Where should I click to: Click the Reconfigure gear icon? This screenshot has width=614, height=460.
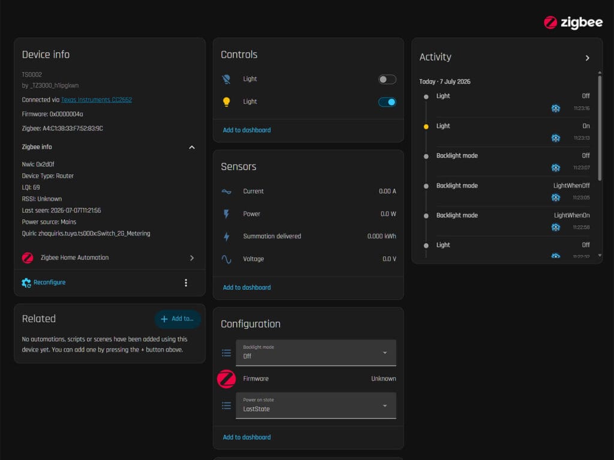pyautogui.click(x=26, y=283)
